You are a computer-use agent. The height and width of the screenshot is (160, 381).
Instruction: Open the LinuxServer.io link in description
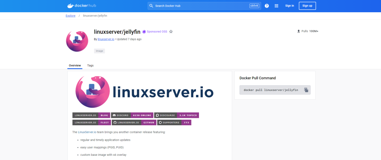point(87,132)
